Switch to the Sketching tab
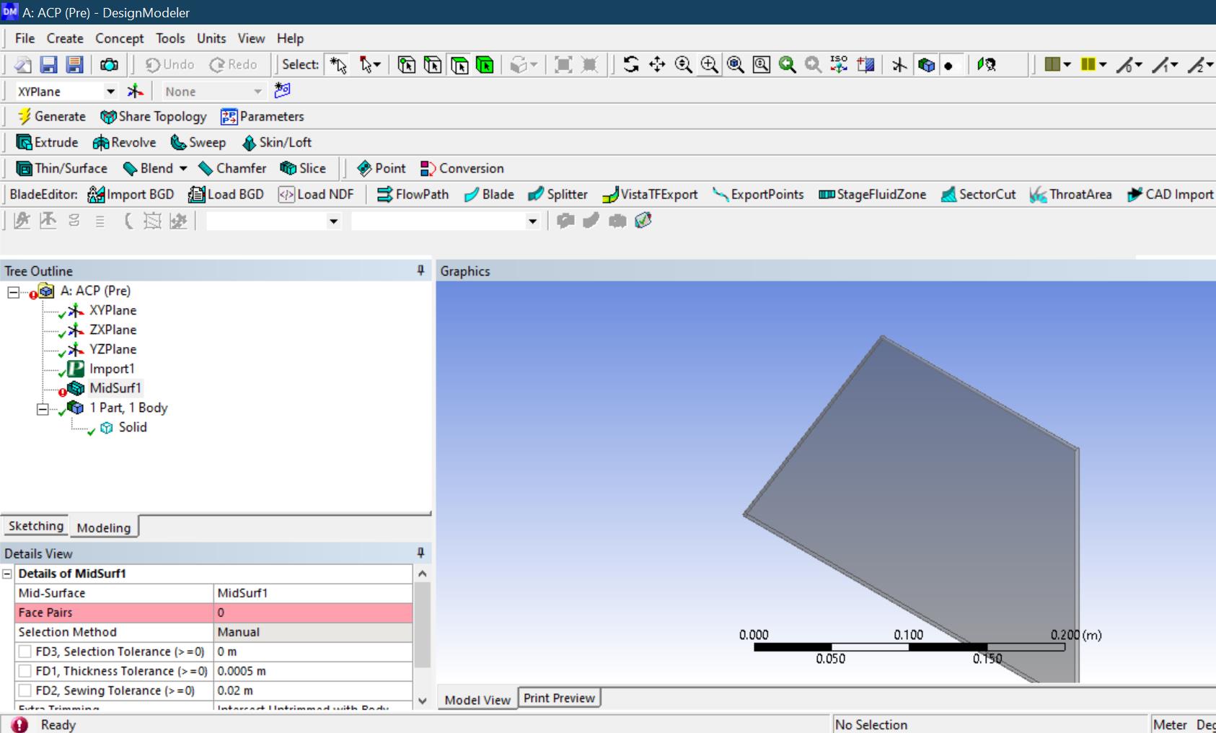Image resolution: width=1216 pixels, height=733 pixels. coord(36,526)
